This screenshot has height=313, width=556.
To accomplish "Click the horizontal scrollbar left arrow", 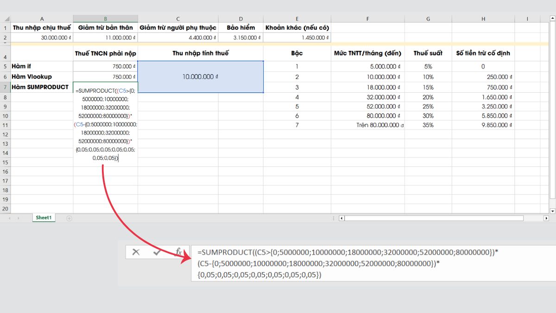I will (x=342, y=218).
